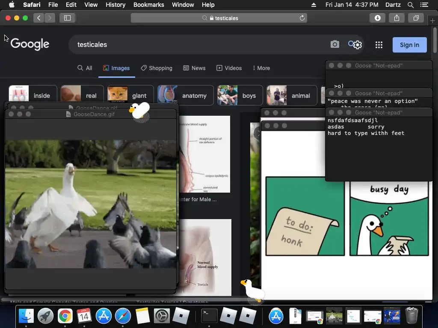Click the Safari address bar
The height and width of the screenshot is (328, 438).
[x=219, y=18]
